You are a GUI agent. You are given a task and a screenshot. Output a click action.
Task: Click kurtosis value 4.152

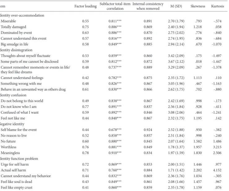217,170
